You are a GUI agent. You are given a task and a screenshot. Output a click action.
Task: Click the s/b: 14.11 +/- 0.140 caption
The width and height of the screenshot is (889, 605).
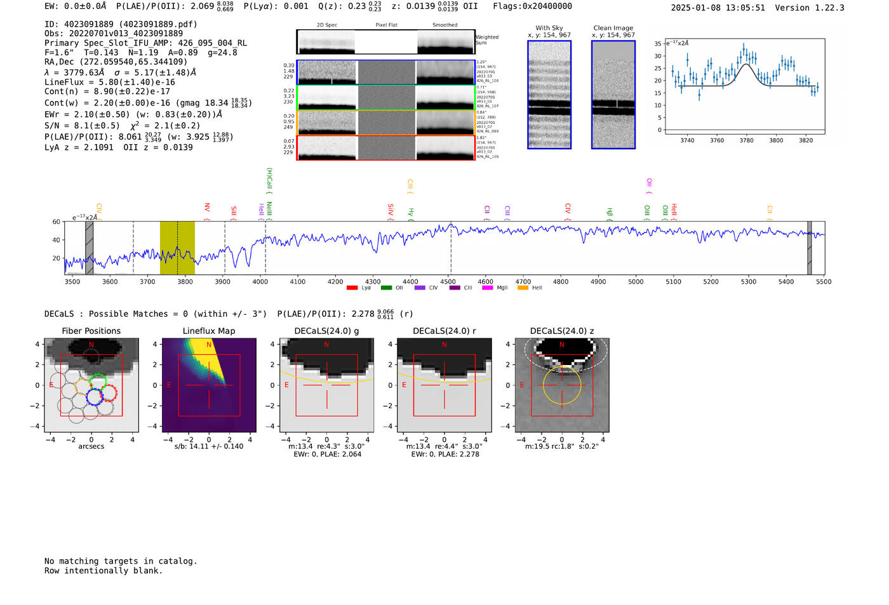(209, 446)
